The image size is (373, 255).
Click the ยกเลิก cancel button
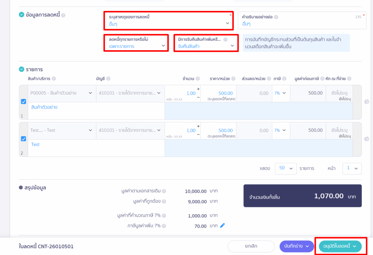coord(251,246)
